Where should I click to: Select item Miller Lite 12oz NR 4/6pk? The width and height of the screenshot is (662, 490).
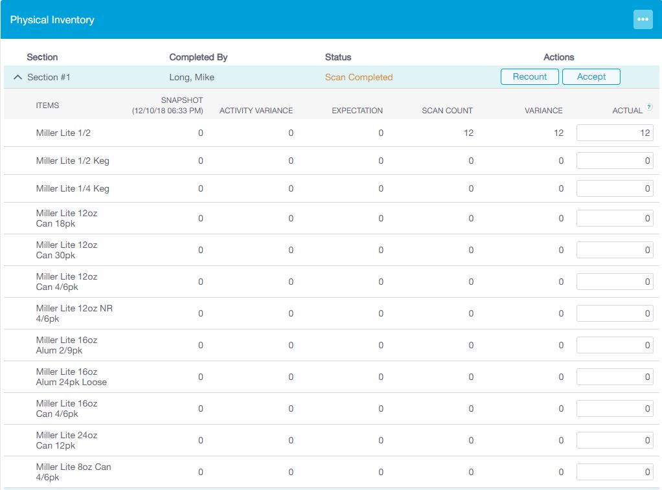pyautogui.click(x=74, y=313)
